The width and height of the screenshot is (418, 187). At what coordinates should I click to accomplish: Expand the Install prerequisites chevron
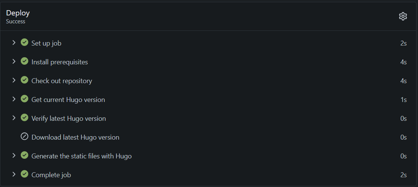tap(14, 61)
